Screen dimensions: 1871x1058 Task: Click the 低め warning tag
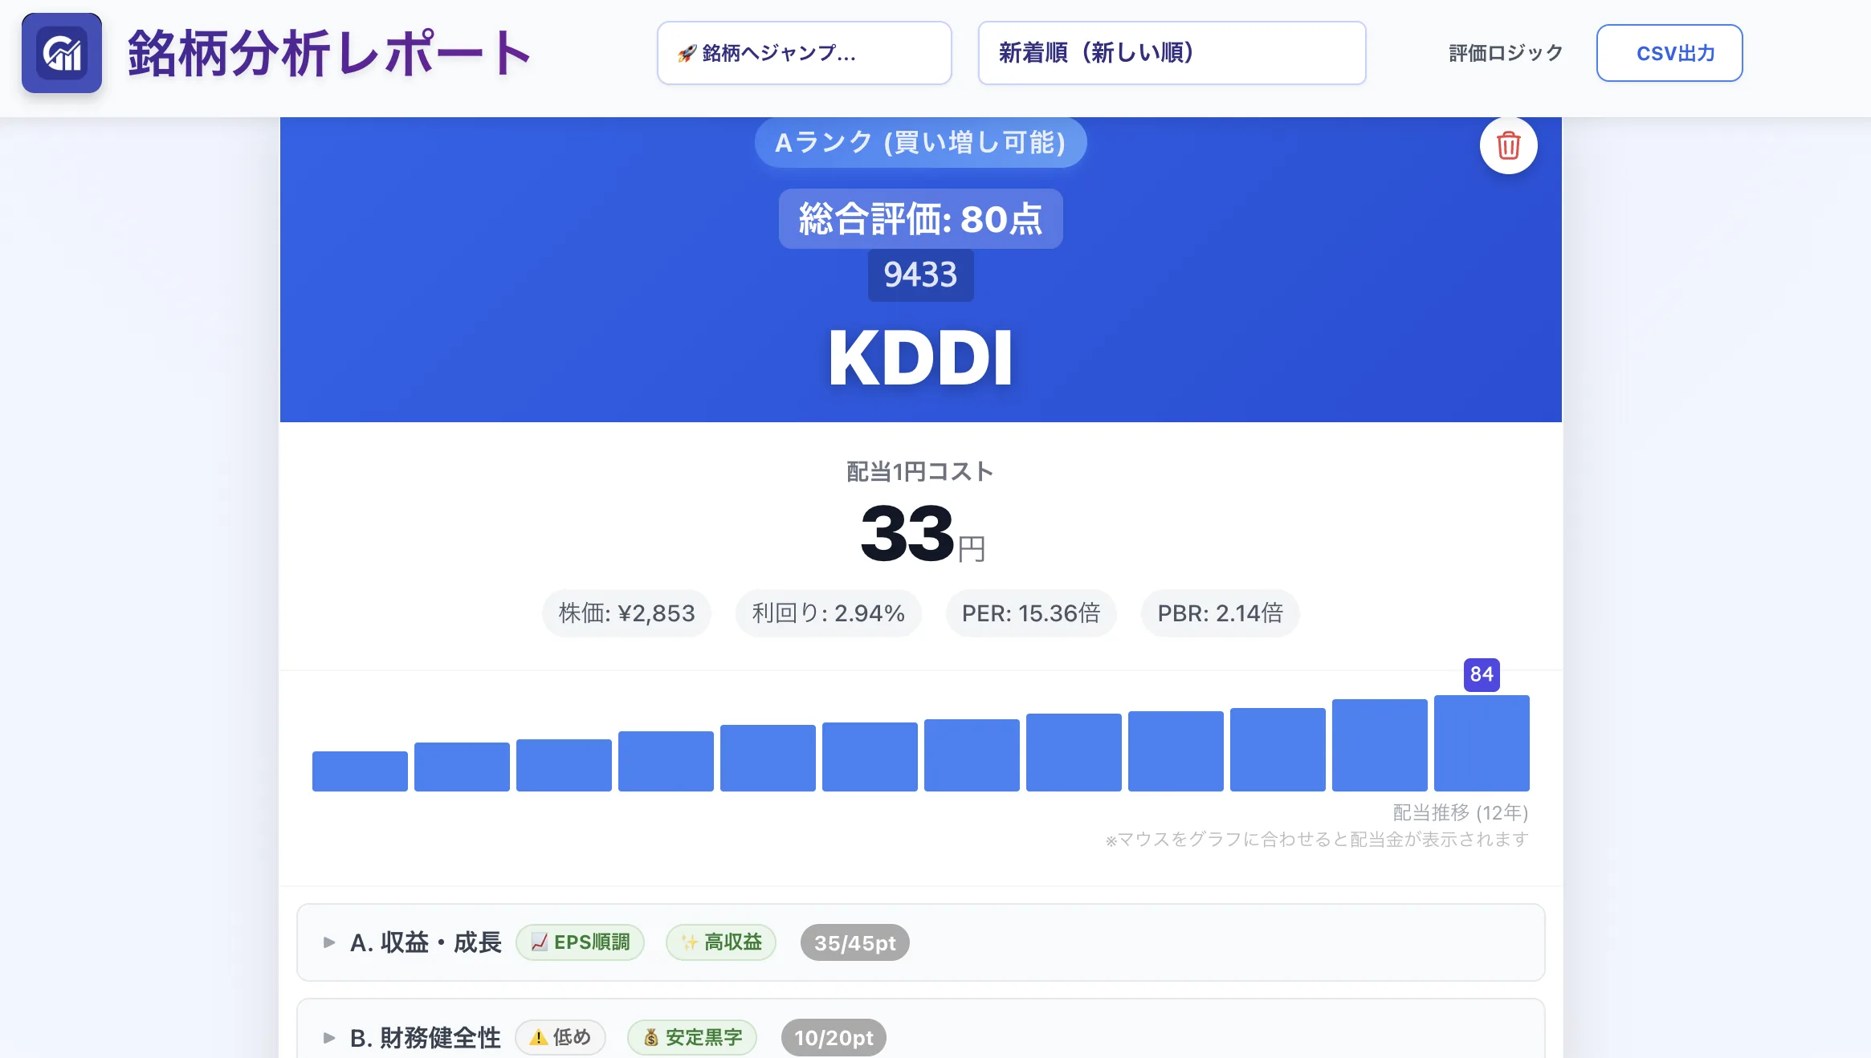(560, 1037)
